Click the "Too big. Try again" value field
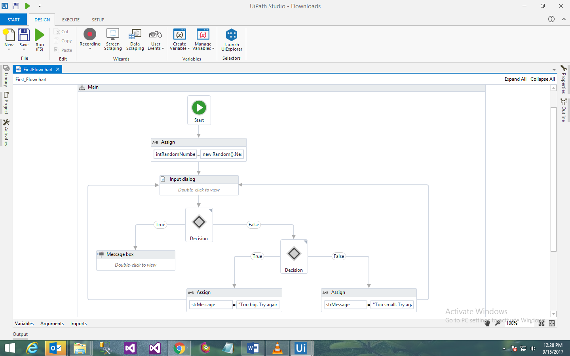 tap(258, 305)
